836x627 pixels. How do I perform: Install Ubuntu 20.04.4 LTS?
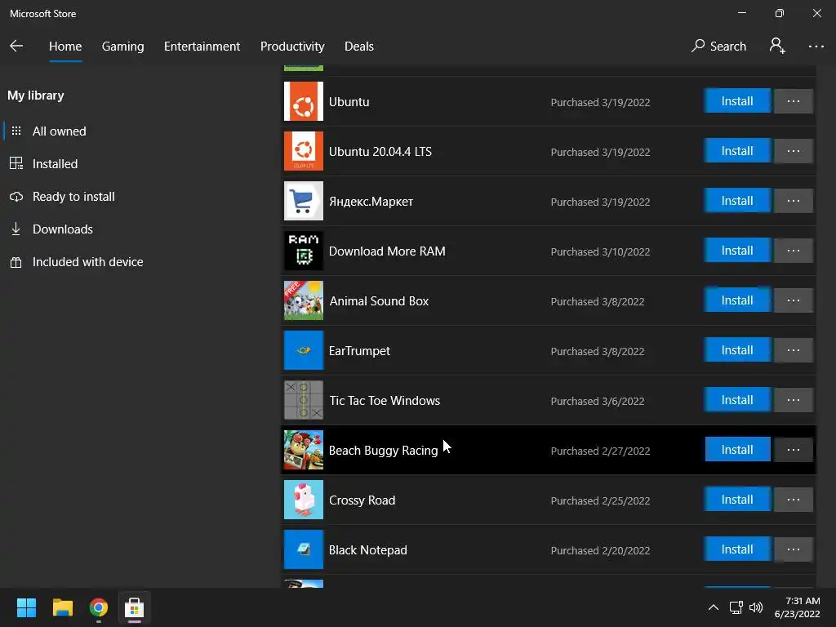click(737, 151)
